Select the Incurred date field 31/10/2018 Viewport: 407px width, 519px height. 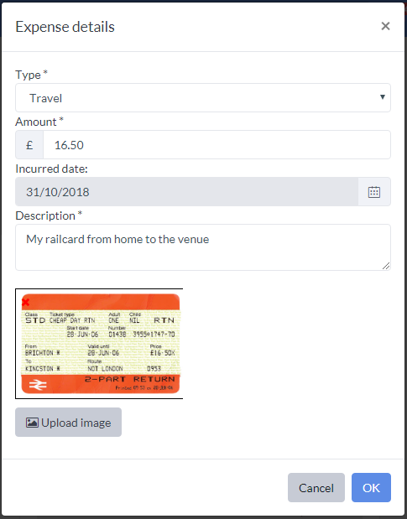point(187,192)
